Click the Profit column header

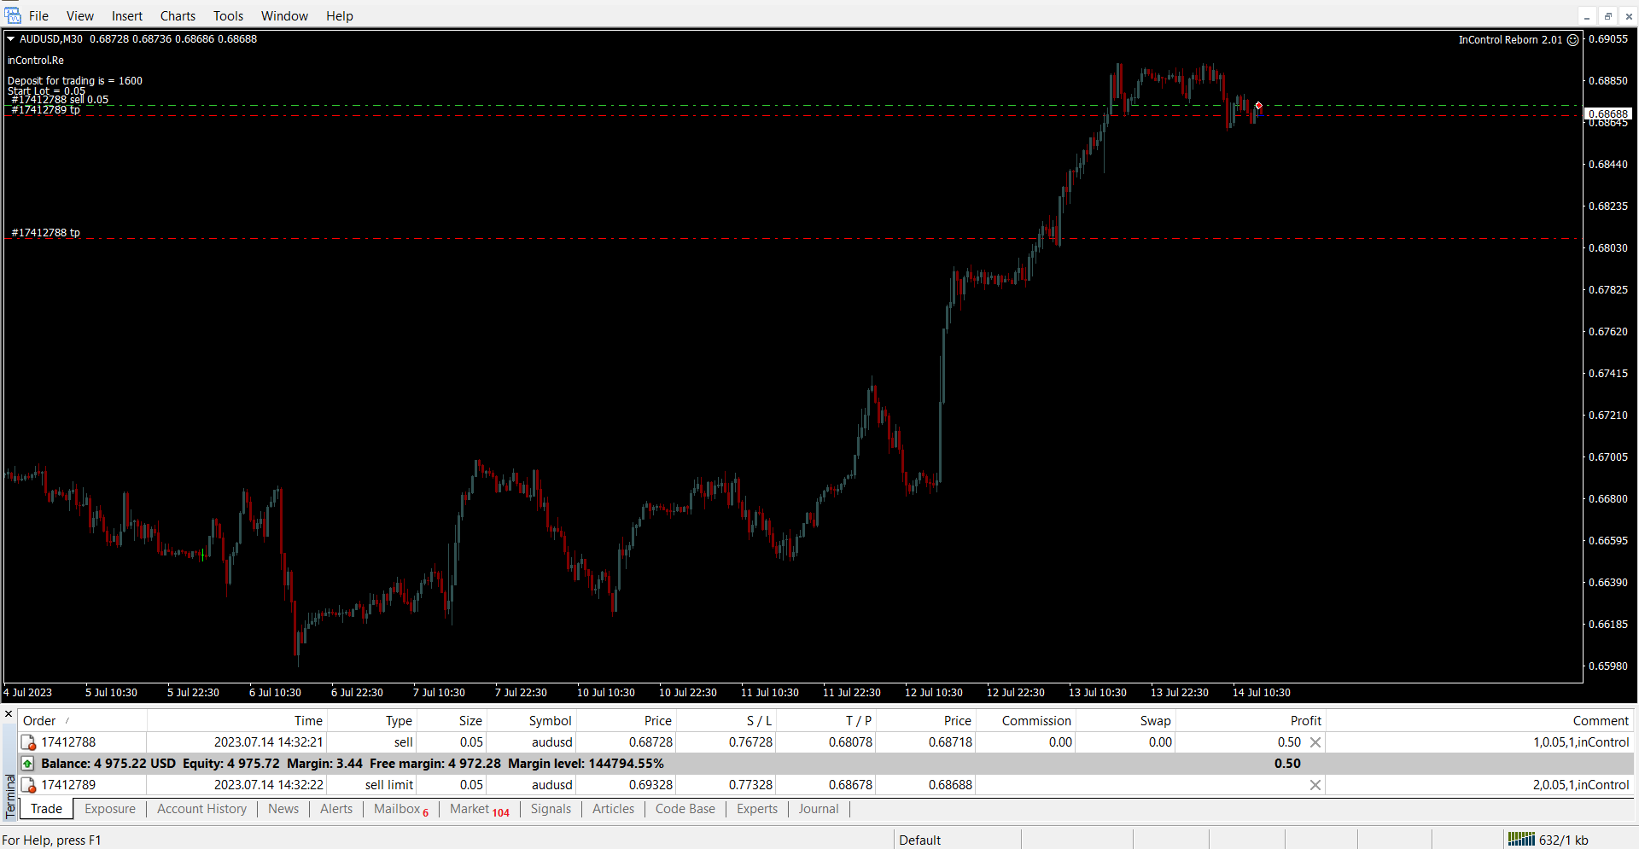coord(1305,721)
